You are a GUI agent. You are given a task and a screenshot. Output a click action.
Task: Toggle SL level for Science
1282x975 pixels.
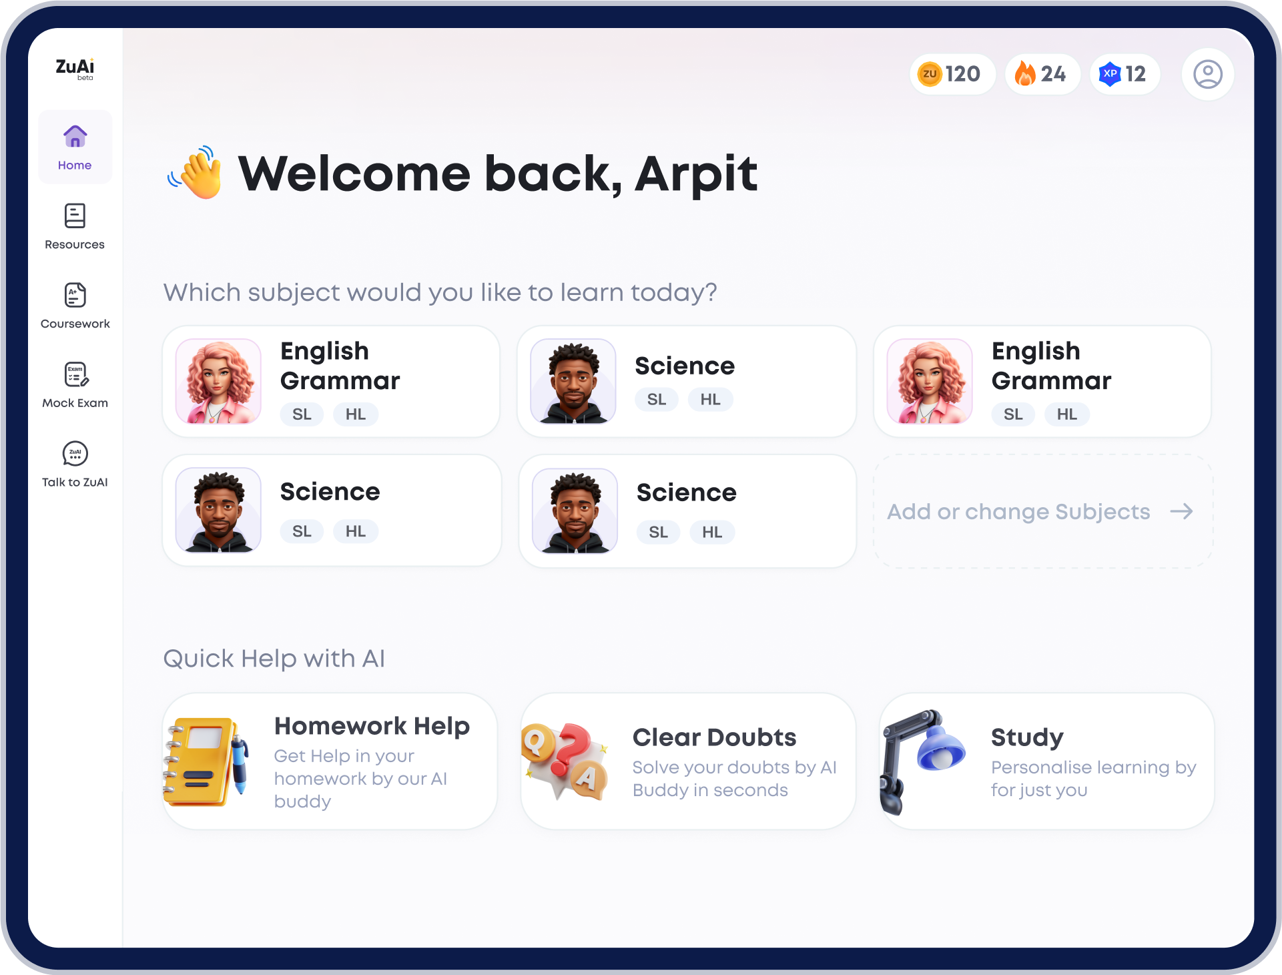tap(657, 400)
